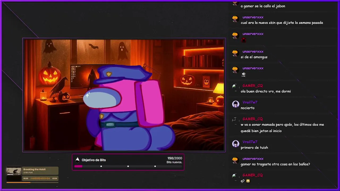The height and width of the screenshot is (191, 340).
Task: Click the message 'cual era la nueva skin que dijiste'
Action: coord(282,23)
